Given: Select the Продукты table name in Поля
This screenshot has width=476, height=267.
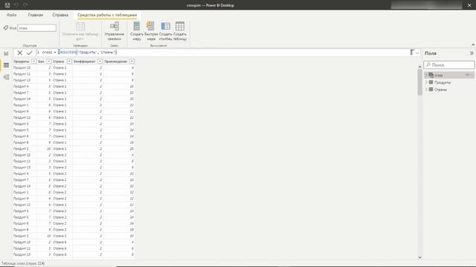Looking at the screenshot, I should pos(443,82).
